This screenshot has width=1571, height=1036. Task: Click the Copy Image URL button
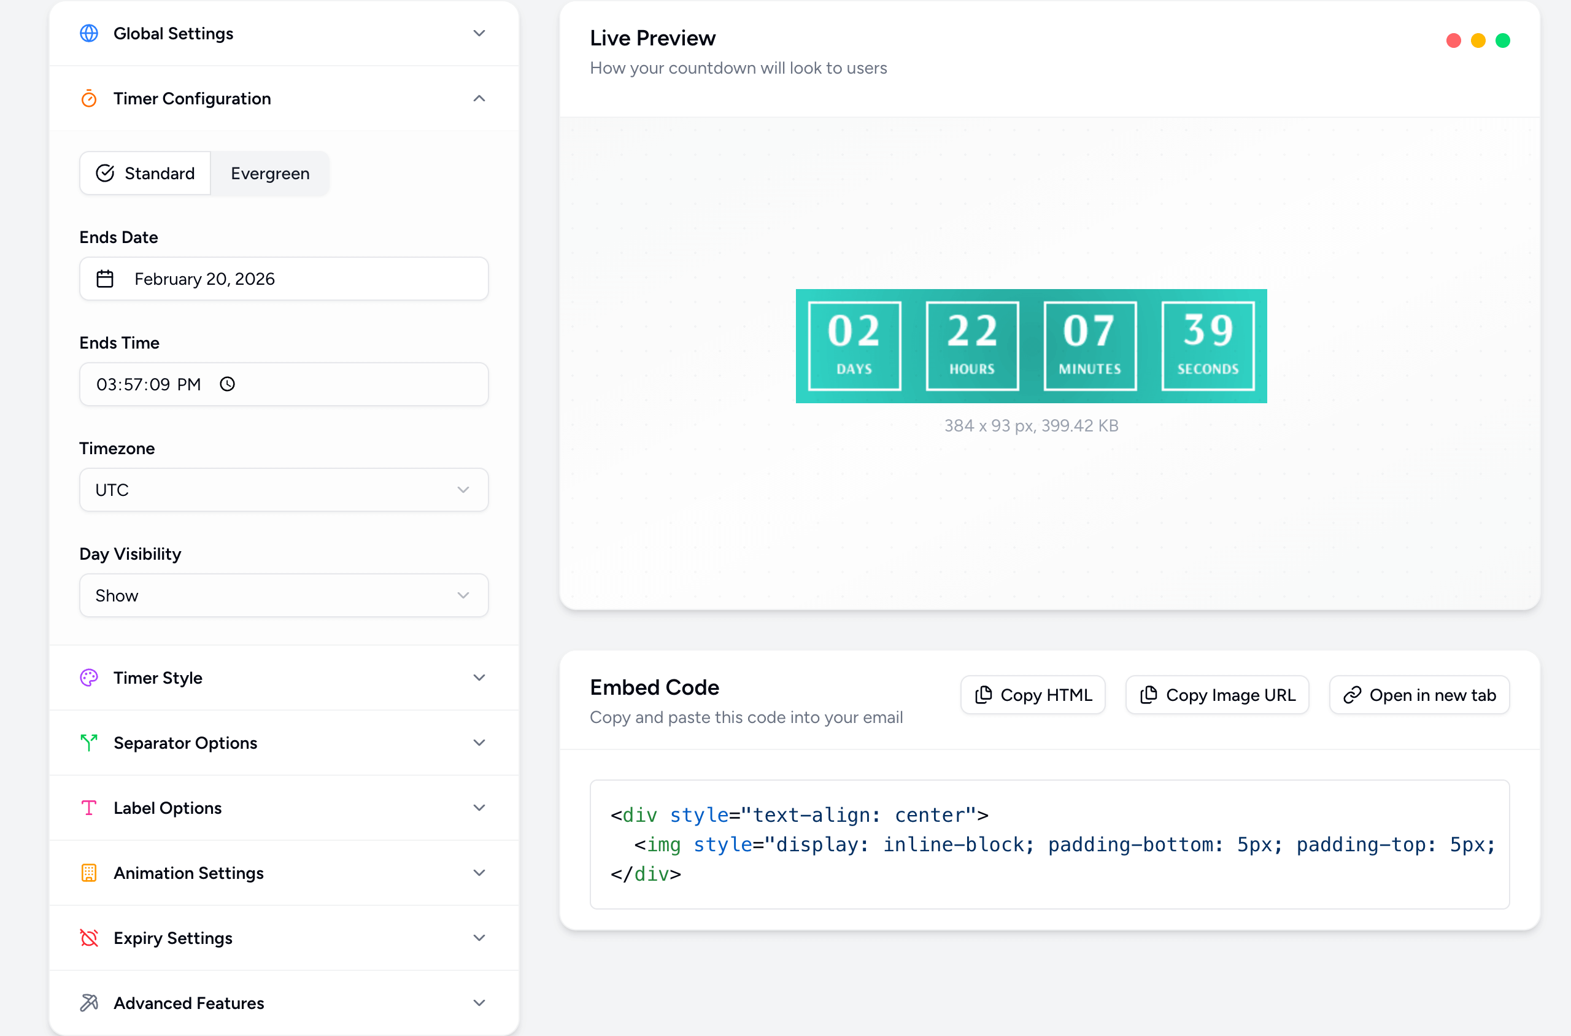[1217, 694]
